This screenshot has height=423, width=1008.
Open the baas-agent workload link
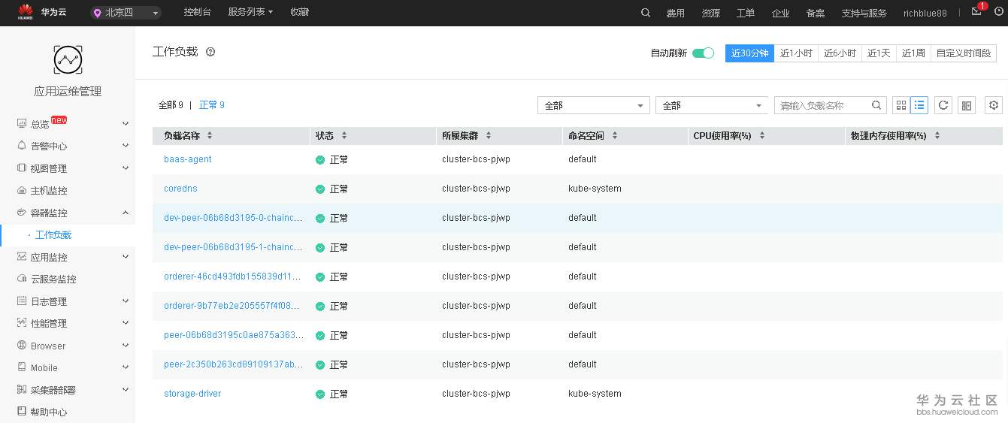188,159
